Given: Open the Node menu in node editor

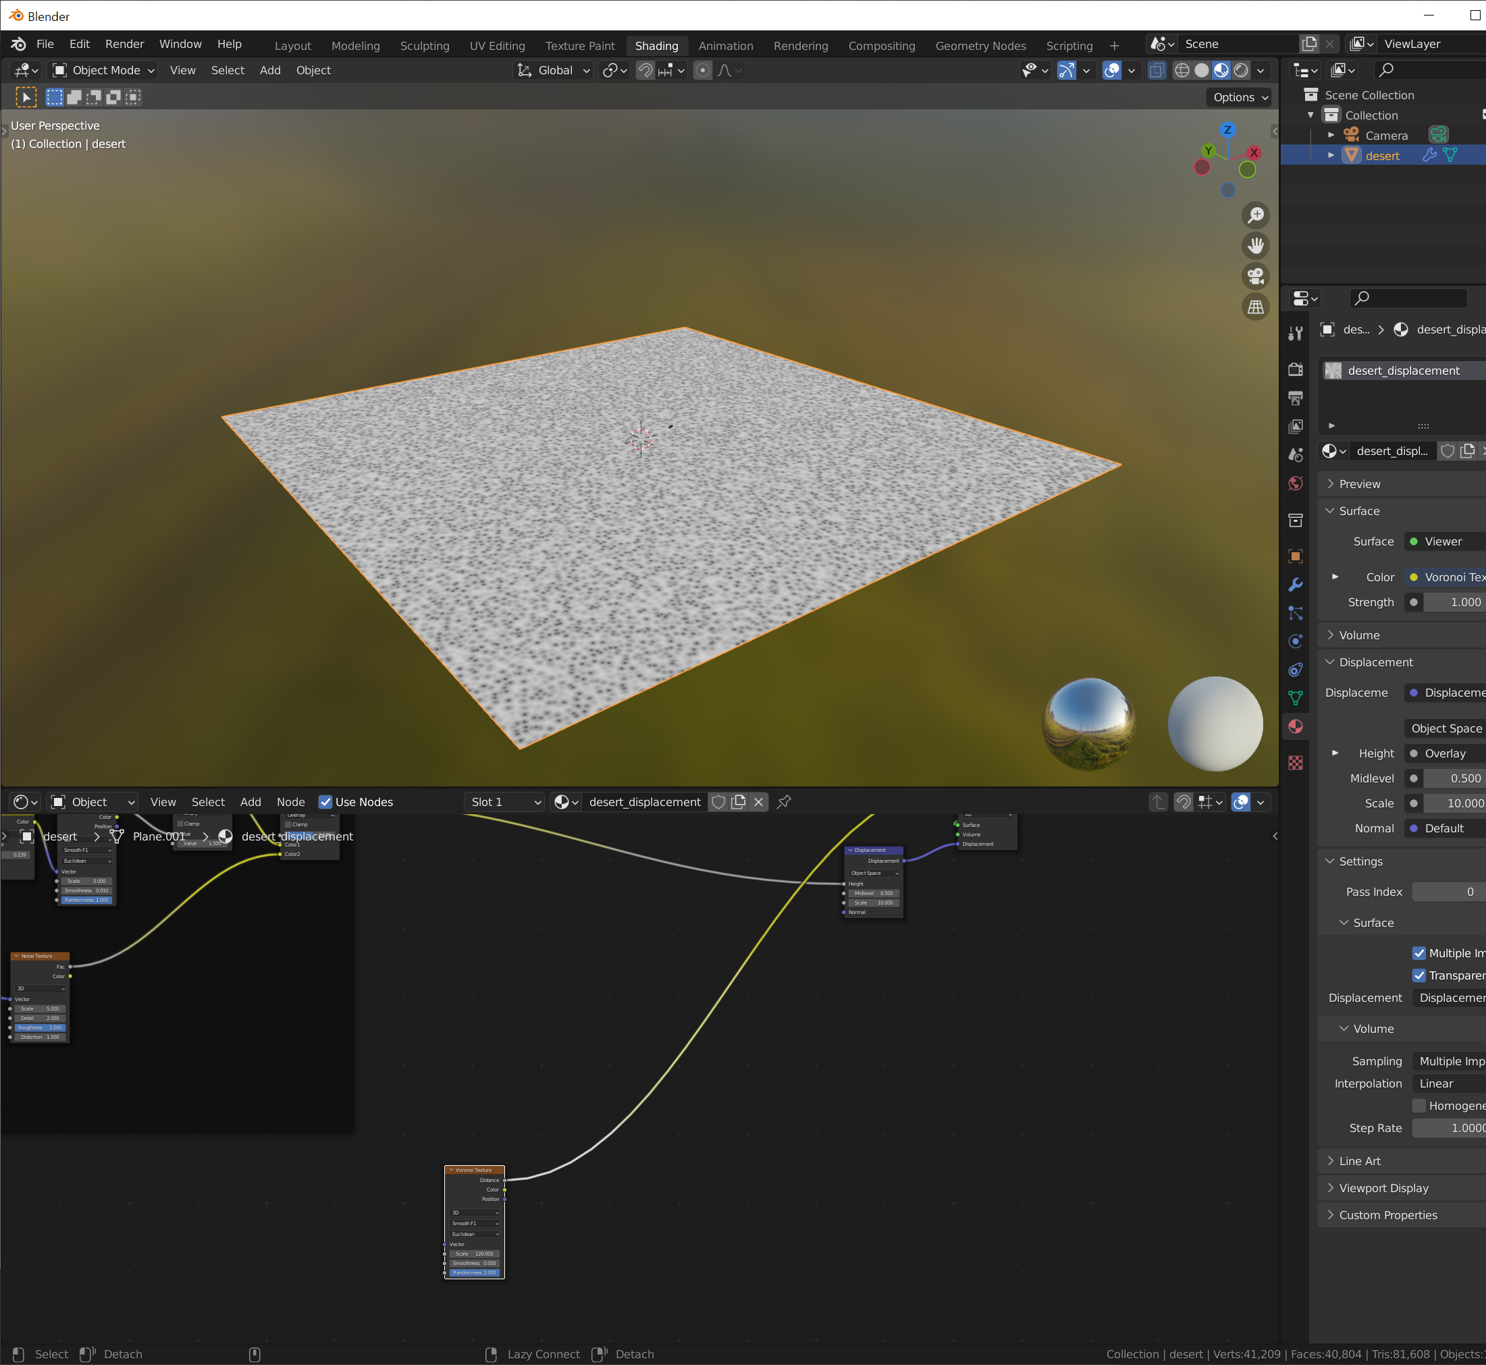Looking at the screenshot, I should 290,802.
